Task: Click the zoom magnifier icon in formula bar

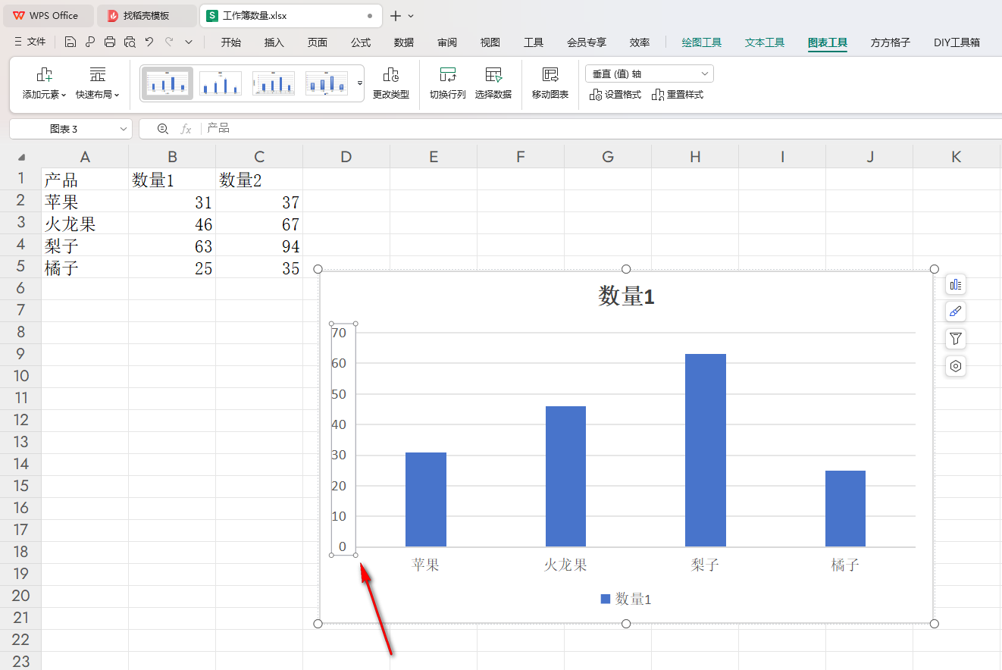Action: pos(162,129)
